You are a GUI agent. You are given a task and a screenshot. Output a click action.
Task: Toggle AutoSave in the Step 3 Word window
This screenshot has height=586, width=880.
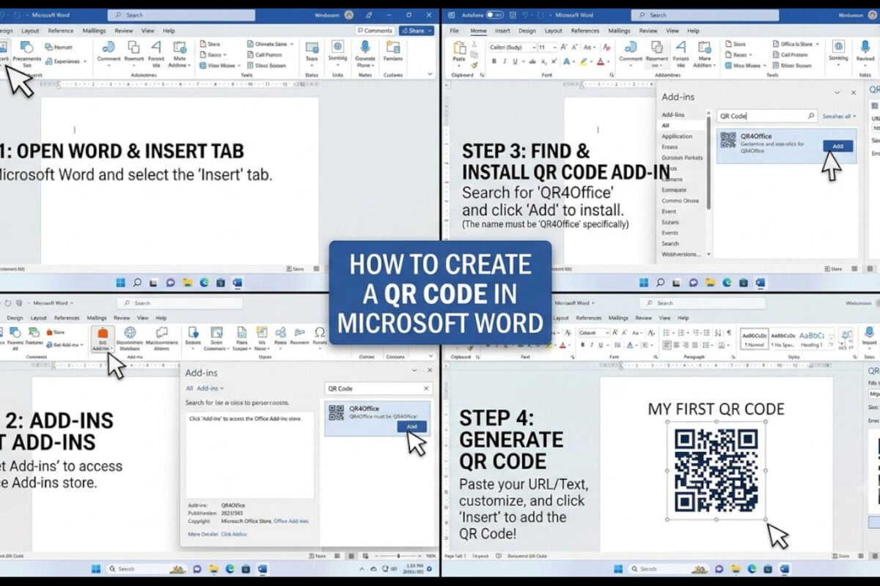(x=495, y=15)
